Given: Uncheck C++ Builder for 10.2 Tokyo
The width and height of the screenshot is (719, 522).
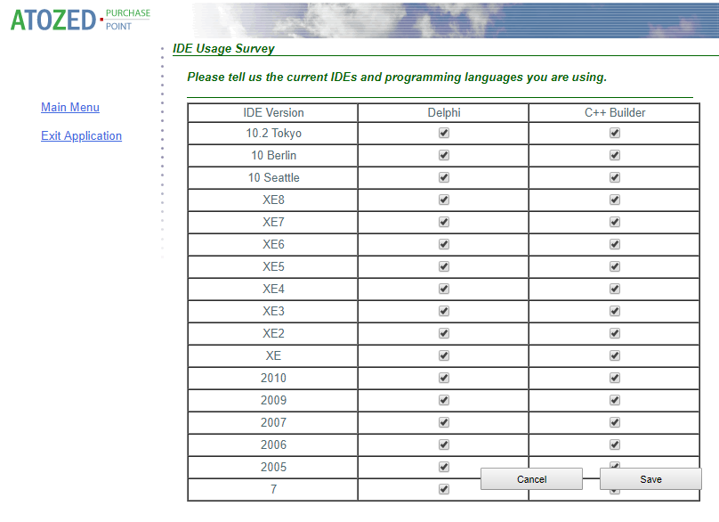Looking at the screenshot, I should point(614,133).
